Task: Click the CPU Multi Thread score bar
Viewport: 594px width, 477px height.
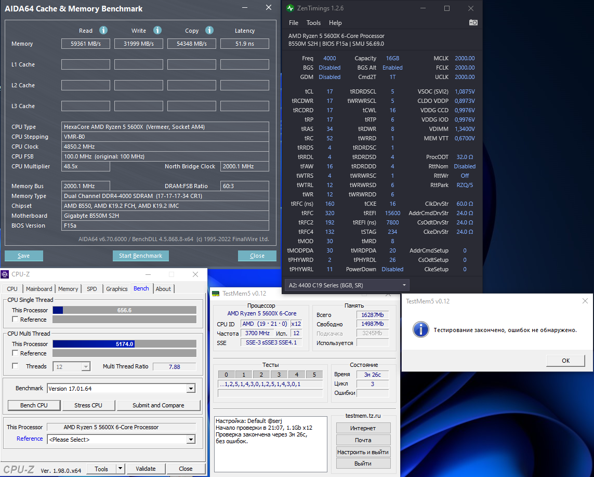Action: click(124, 344)
